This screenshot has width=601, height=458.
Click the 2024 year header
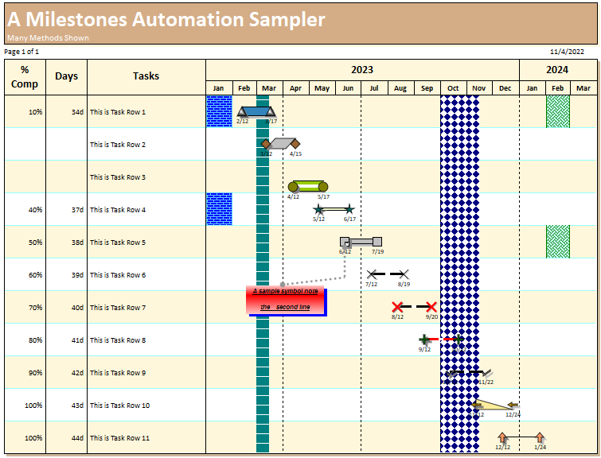point(556,70)
